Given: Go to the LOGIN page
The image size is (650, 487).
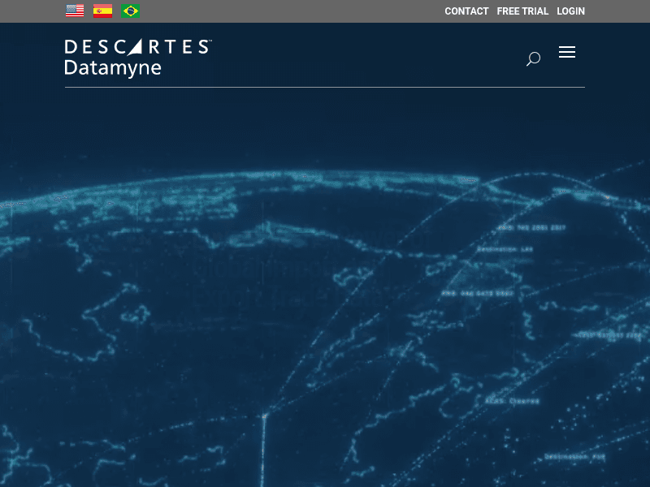Looking at the screenshot, I should pyautogui.click(x=570, y=11).
